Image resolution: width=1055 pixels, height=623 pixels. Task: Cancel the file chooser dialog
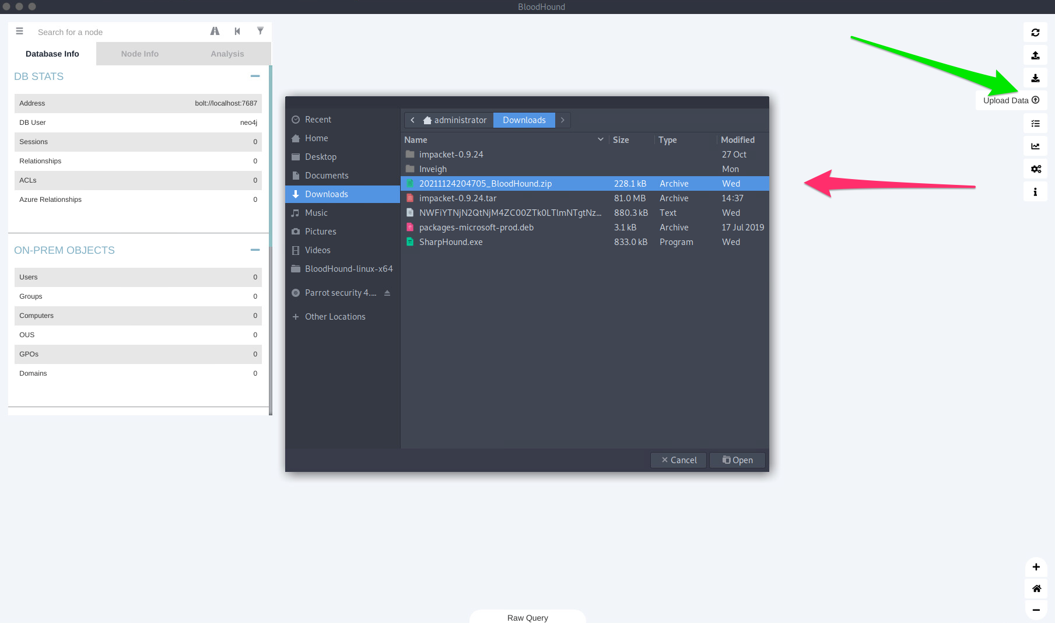(678, 460)
